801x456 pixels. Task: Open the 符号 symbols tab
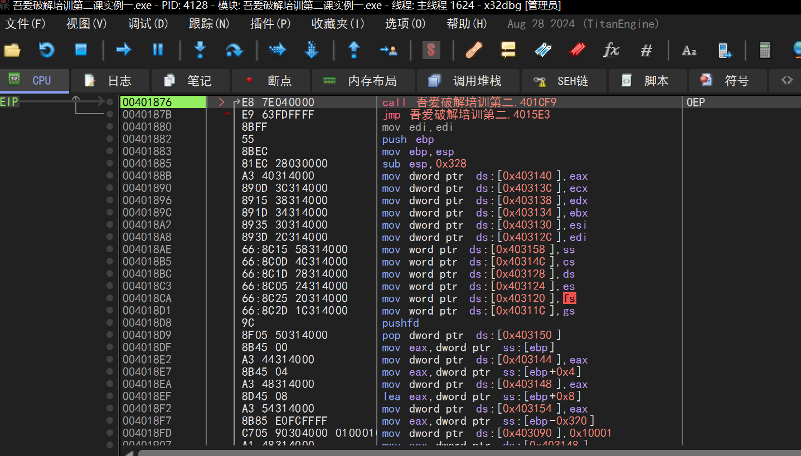tap(727, 81)
